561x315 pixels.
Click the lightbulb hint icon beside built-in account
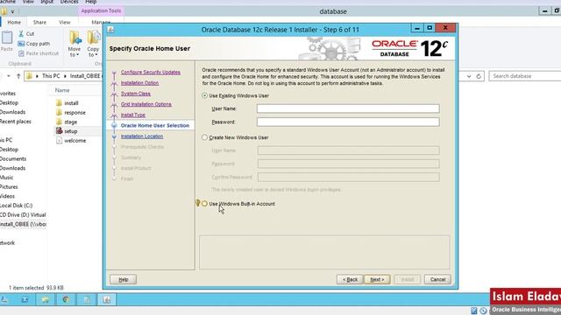(x=197, y=203)
